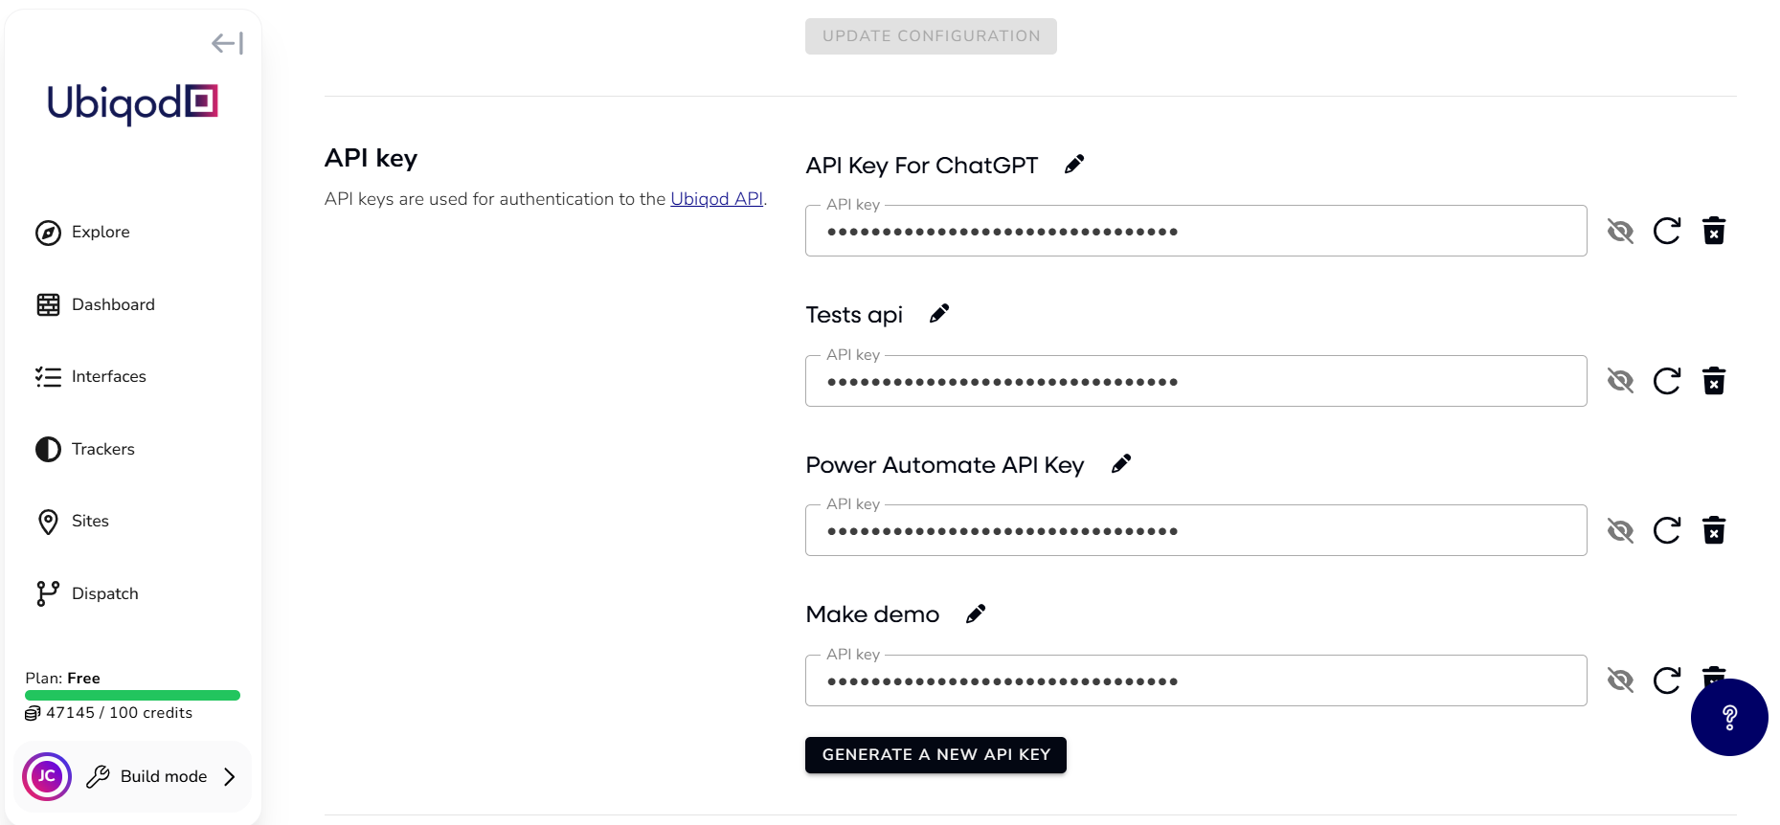Select the Dashboard icon in the sidebar
1780x825 pixels.
(x=49, y=304)
